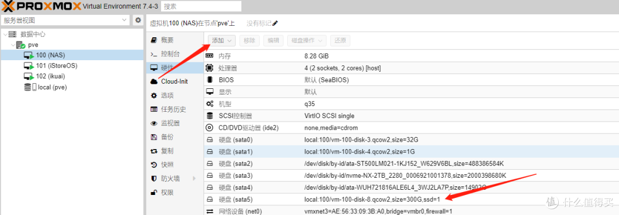Viewport: 619px width, 215px height.
Task: Select the 硬盘 (sata3) row
Action: pos(411,175)
